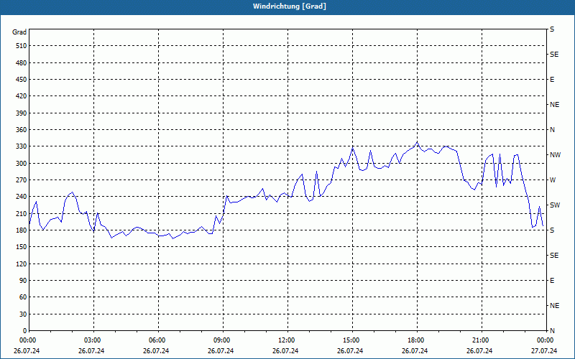Select the 330 y-axis value

click(x=21, y=146)
